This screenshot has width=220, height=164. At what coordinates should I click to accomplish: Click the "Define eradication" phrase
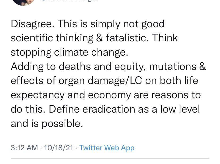click(92, 109)
